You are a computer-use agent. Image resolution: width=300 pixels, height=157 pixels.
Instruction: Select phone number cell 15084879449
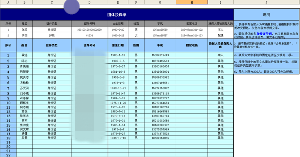(x=160, y=55)
